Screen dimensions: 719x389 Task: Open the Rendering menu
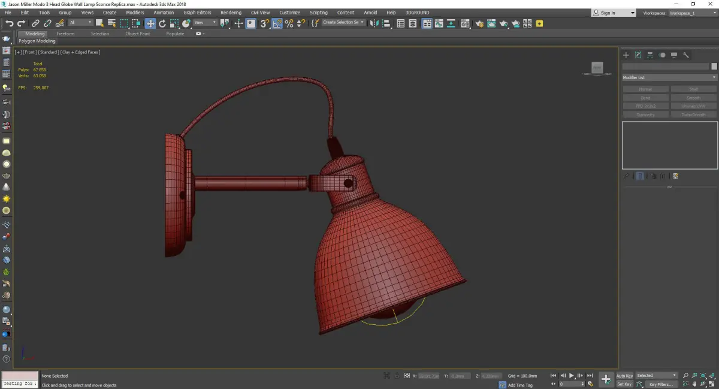pyautogui.click(x=231, y=13)
